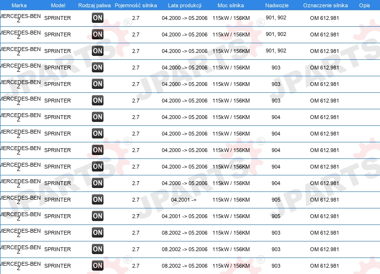The width and height of the screenshot is (380, 274).
Task: Click OM 612.981 in open-ended 04.2001 row
Action: [x=324, y=200]
